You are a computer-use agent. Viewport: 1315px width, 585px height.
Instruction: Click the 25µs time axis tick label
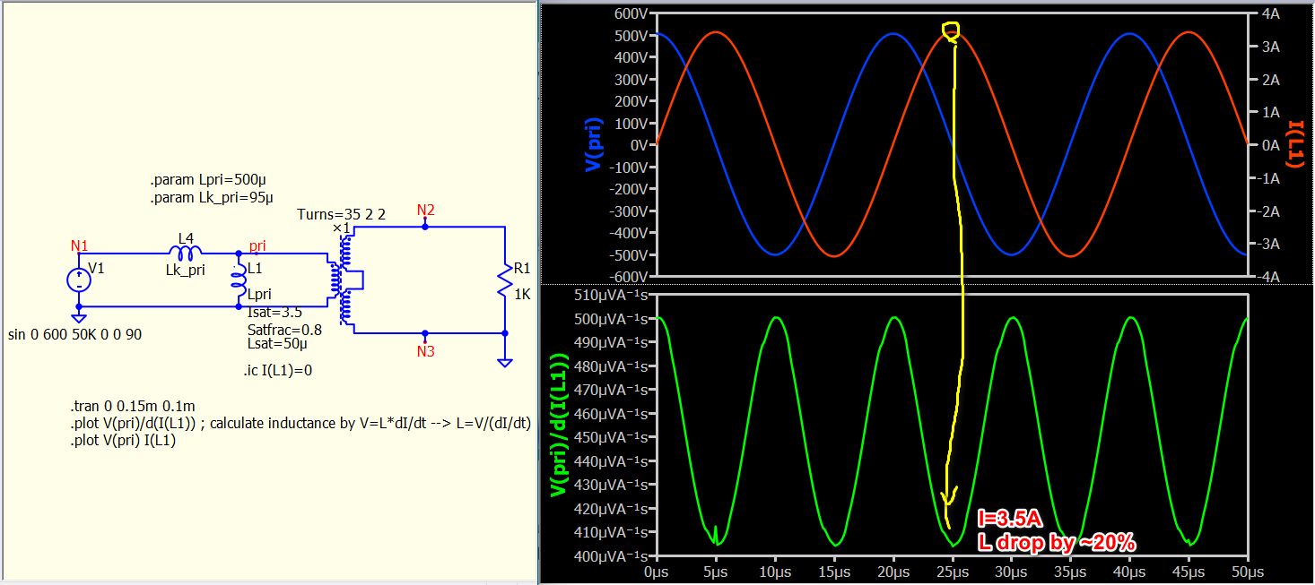pyautogui.click(x=953, y=571)
